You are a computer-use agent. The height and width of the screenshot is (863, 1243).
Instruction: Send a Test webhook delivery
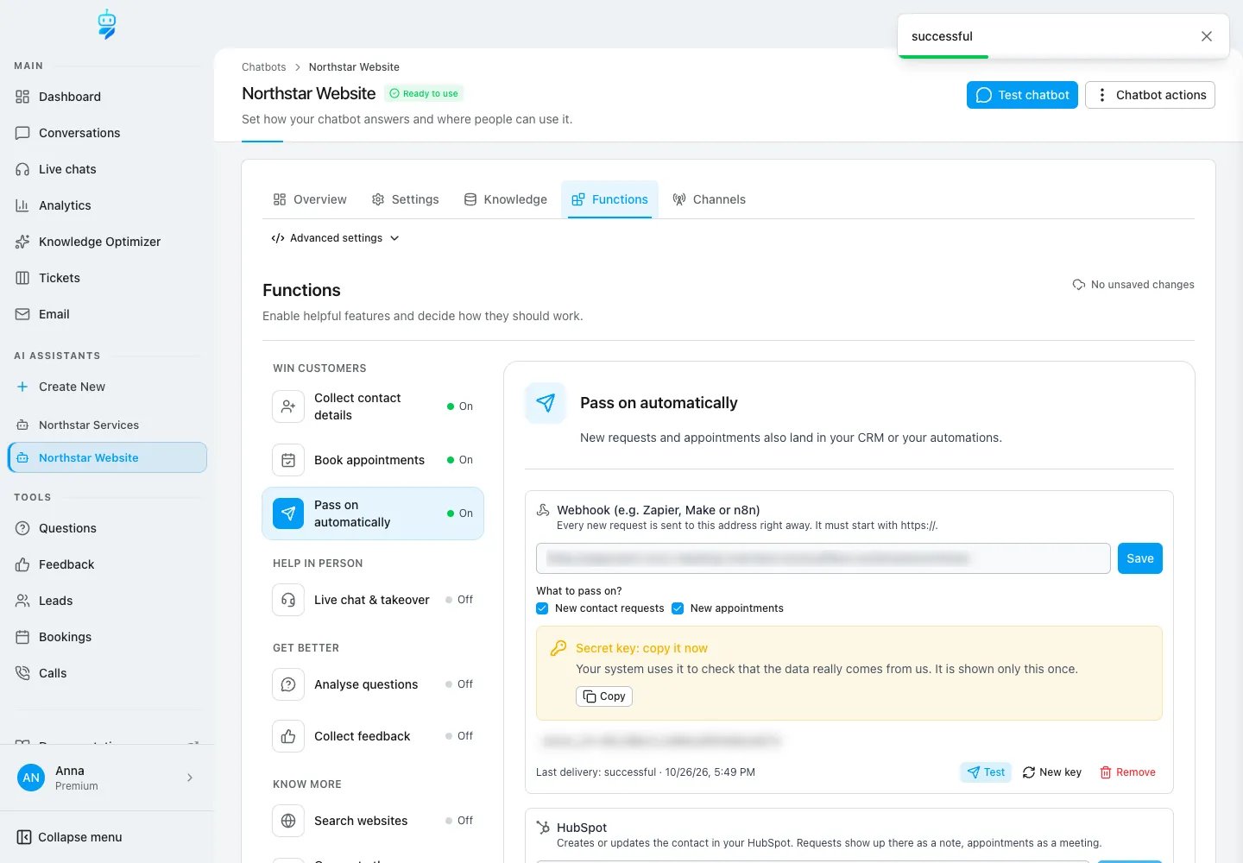(986, 772)
